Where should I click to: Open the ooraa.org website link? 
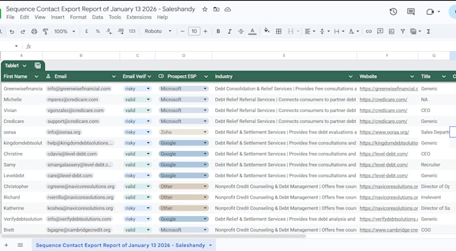click(x=384, y=132)
